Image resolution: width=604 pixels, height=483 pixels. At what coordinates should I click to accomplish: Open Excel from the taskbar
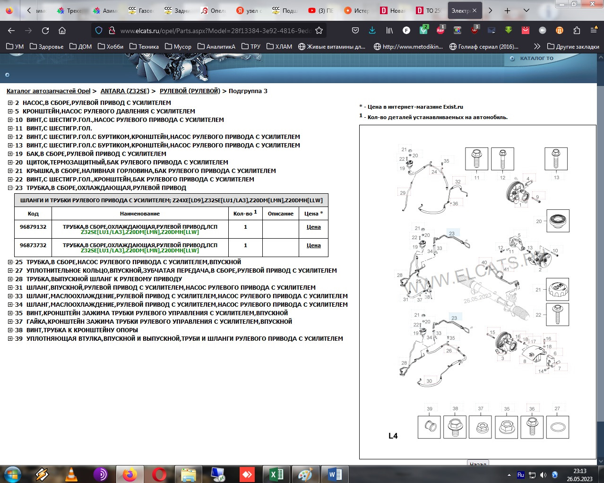276,474
